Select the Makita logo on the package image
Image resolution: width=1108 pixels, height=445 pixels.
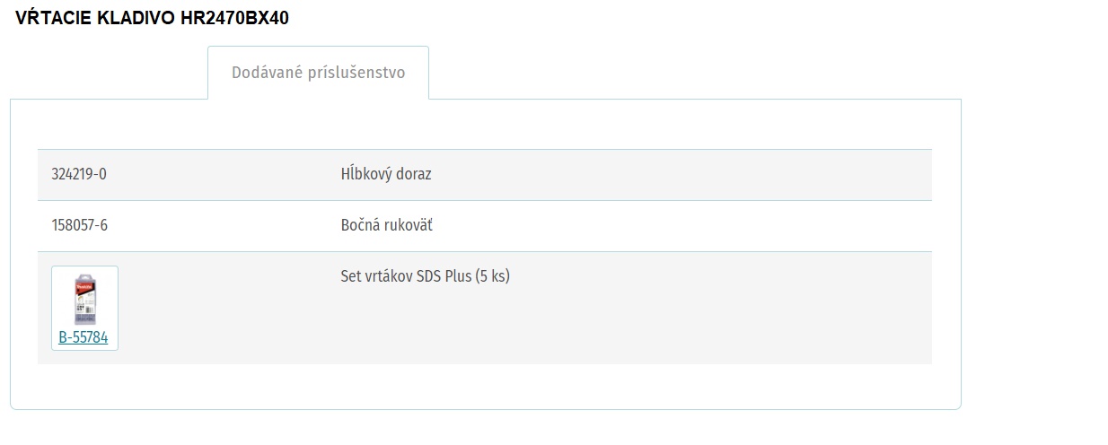[x=84, y=288]
